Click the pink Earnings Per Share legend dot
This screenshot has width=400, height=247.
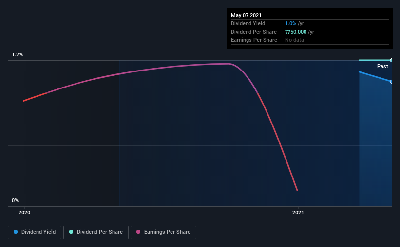point(138,232)
